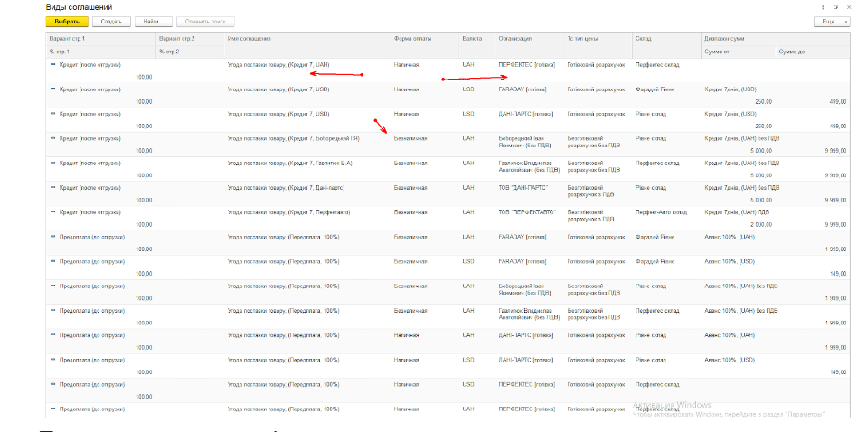Sort by the Форма оплаты column header
Image resolution: width=867 pixels, height=432 pixels.
(x=411, y=39)
